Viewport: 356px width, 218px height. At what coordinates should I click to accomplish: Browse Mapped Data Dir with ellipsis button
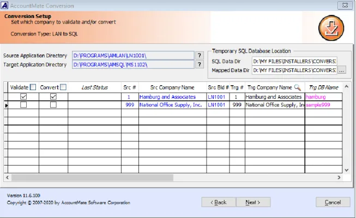342,70
